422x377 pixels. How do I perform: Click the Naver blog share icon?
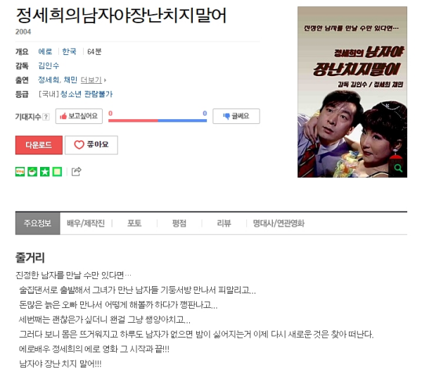(x=20, y=171)
